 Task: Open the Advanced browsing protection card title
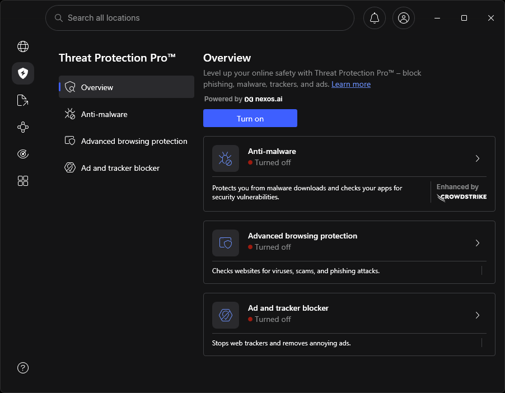click(302, 236)
